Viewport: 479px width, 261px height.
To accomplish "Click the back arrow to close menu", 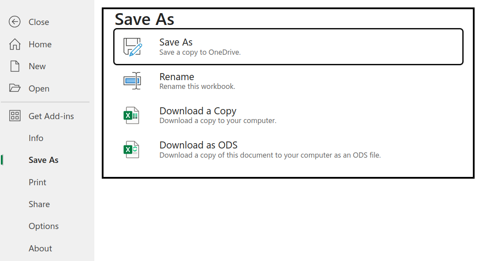I will (x=14, y=21).
